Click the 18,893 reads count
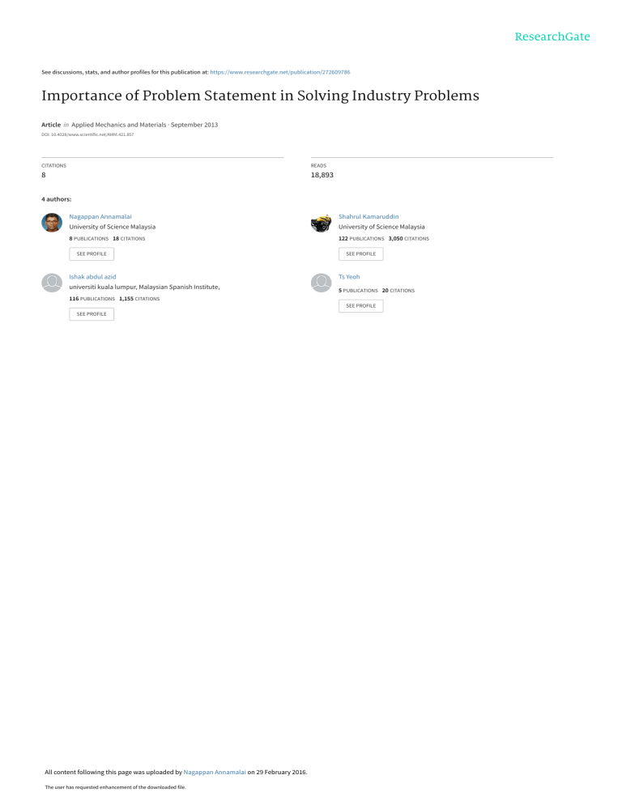The height and width of the screenshot is (805, 622). [x=322, y=174]
